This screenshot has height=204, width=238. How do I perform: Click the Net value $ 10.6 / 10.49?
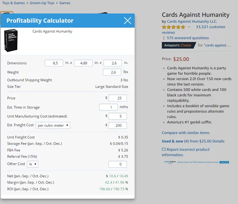pyautogui.click(x=117, y=176)
